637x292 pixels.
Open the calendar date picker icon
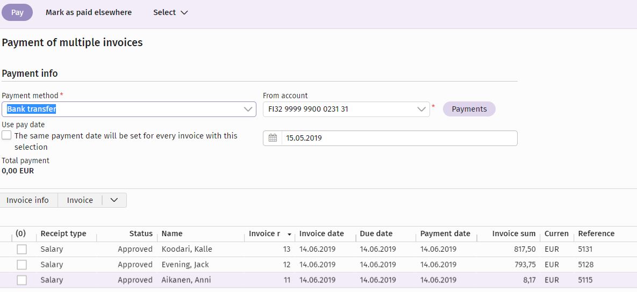[x=273, y=138]
